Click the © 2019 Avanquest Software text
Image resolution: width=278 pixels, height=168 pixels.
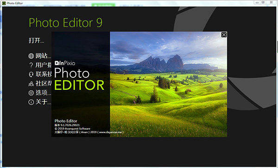click(72, 129)
